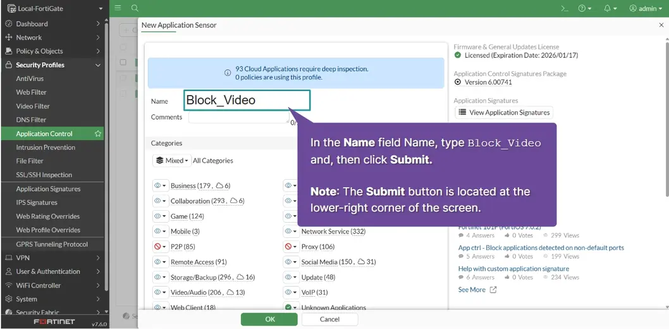The height and width of the screenshot is (329, 669).
Task: Click the favorite star beside Application Control
Action: pos(98,133)
